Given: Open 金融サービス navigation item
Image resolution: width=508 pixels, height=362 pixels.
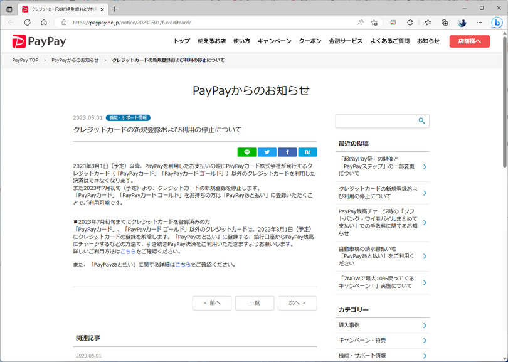Looking at the screenshot, I should [346, 41].
